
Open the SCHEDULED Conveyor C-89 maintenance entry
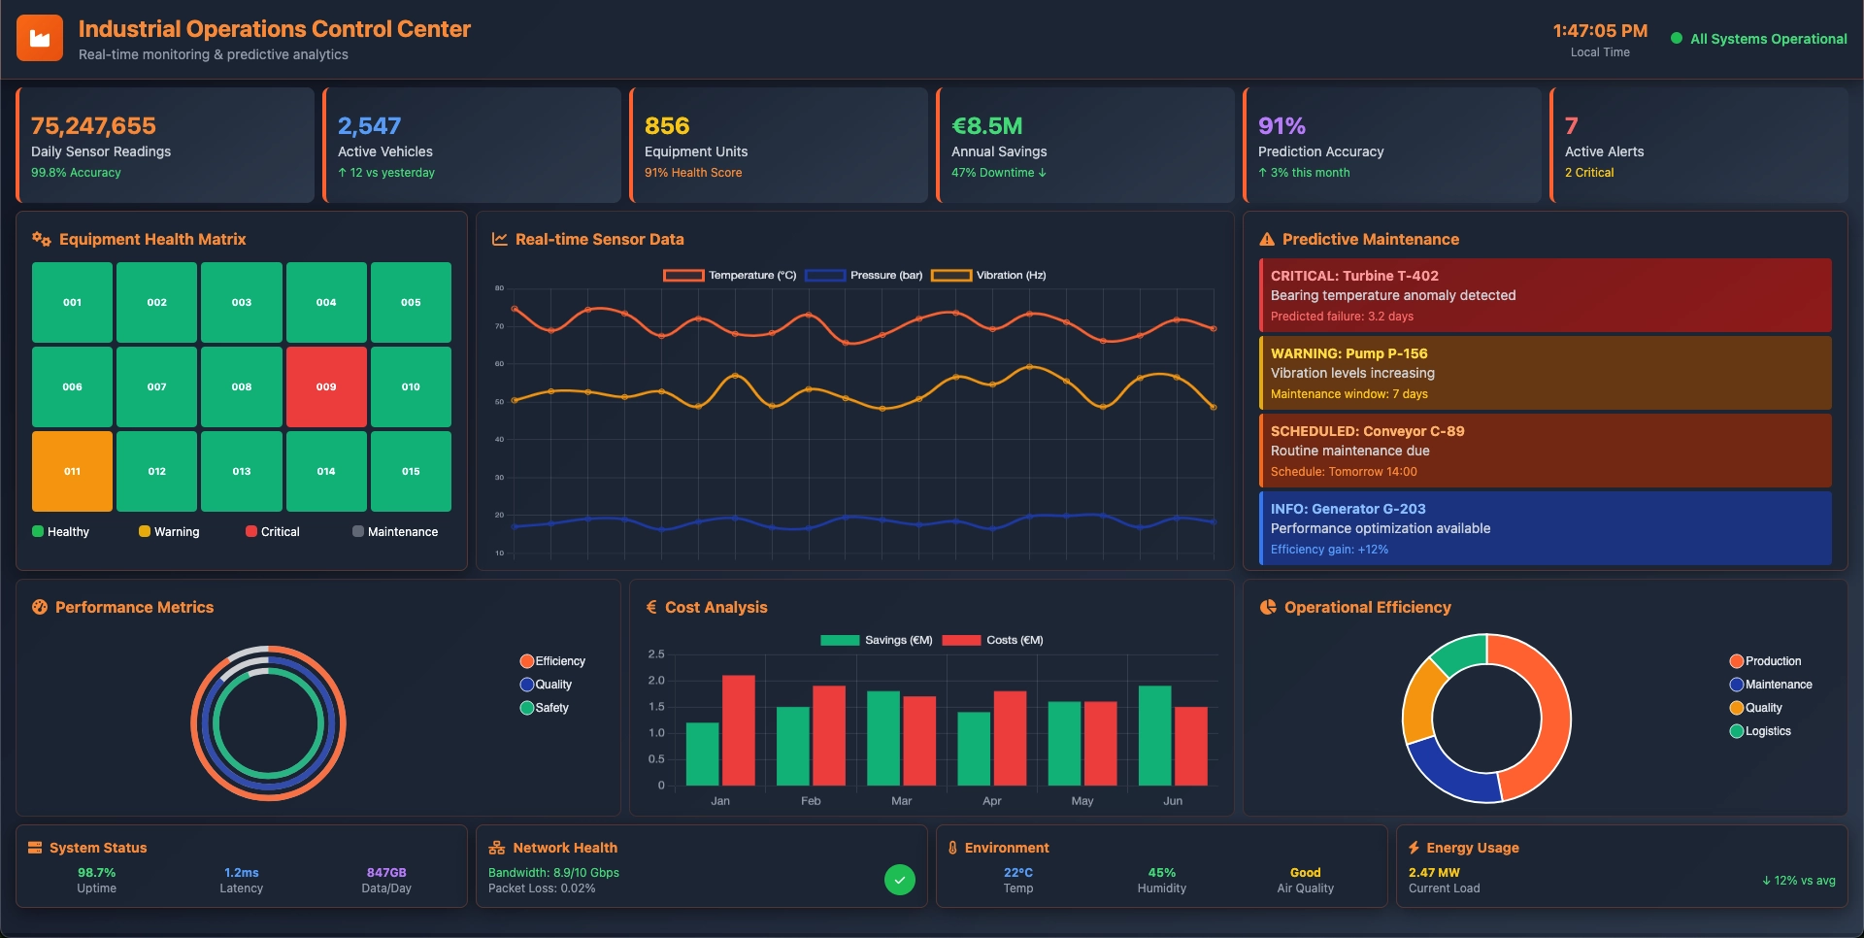point(1544,451)
